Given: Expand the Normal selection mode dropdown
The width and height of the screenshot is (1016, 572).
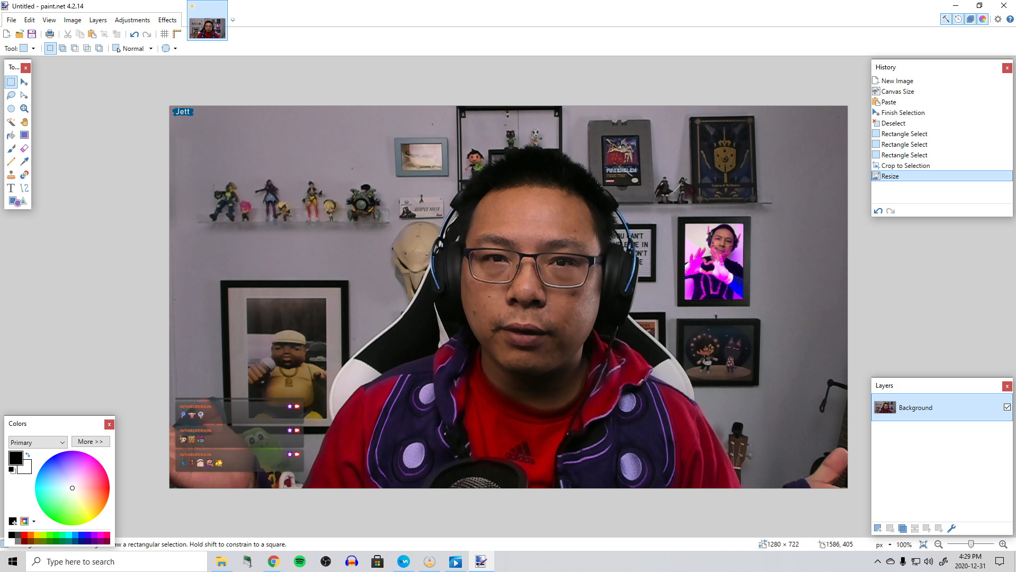Looking at the screenshot, I should (151, 49).
